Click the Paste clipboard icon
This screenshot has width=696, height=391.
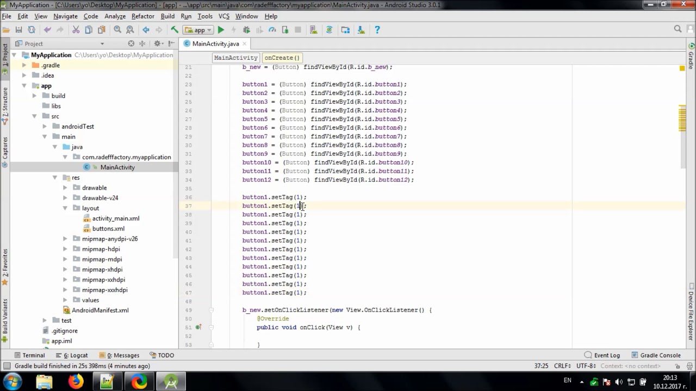pyautogui.click(x=102, y=30)
